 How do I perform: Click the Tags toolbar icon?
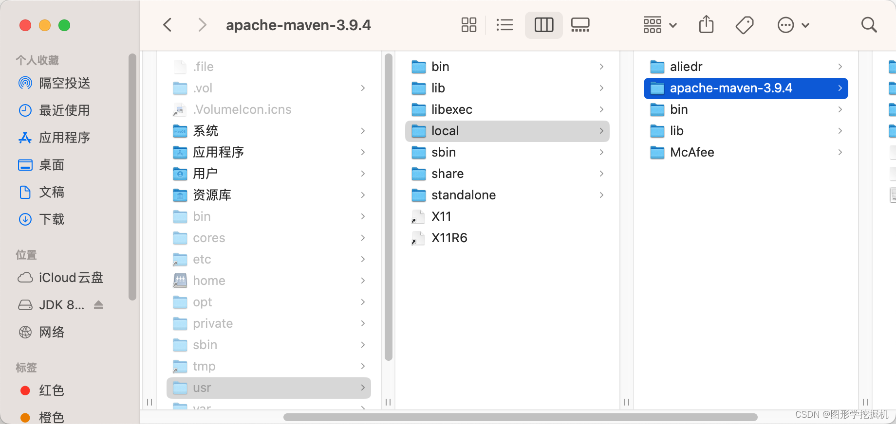745,25
